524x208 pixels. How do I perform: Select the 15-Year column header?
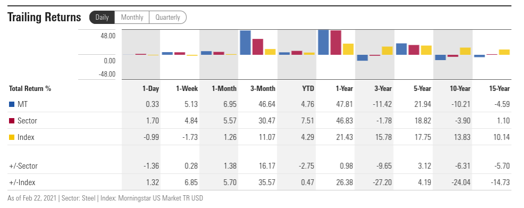pos(499,89)
